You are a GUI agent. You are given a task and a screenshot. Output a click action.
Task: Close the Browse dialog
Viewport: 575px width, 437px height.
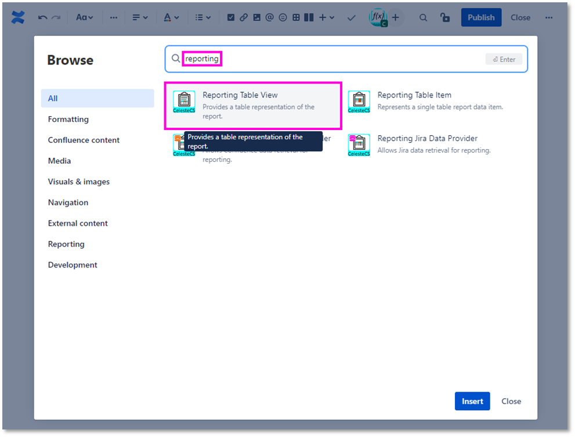click(511, 401)
